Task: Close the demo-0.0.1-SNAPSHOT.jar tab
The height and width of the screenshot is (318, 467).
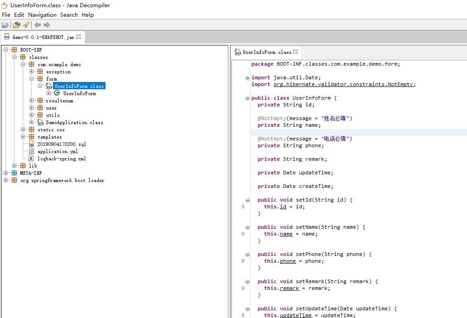Action: [78, 37]
